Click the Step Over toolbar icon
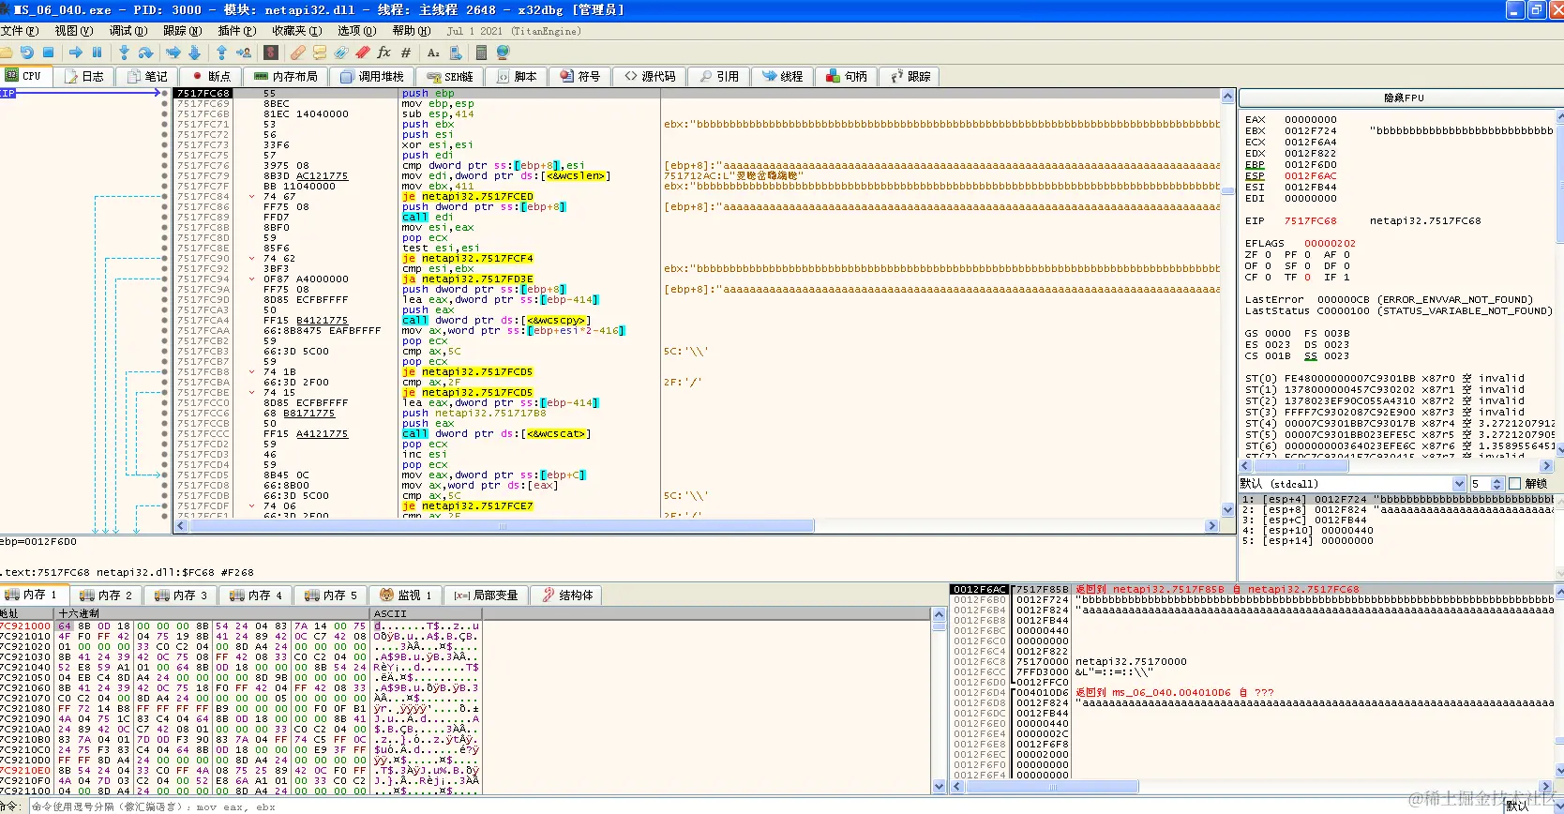The image size is (1564, 814). click(145, 53)
